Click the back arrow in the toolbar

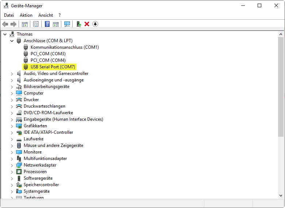(x=5, y=24)
